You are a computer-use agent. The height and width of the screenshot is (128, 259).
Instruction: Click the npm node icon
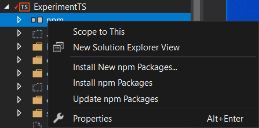coord(37,20)
